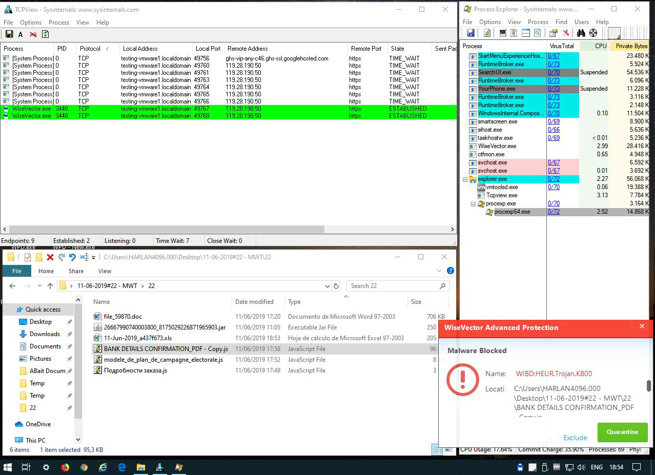The width and height of the screenshot is (655, 475).
Task: Open Find menu in Process Explorer
Action: click(x=561, y=22)
